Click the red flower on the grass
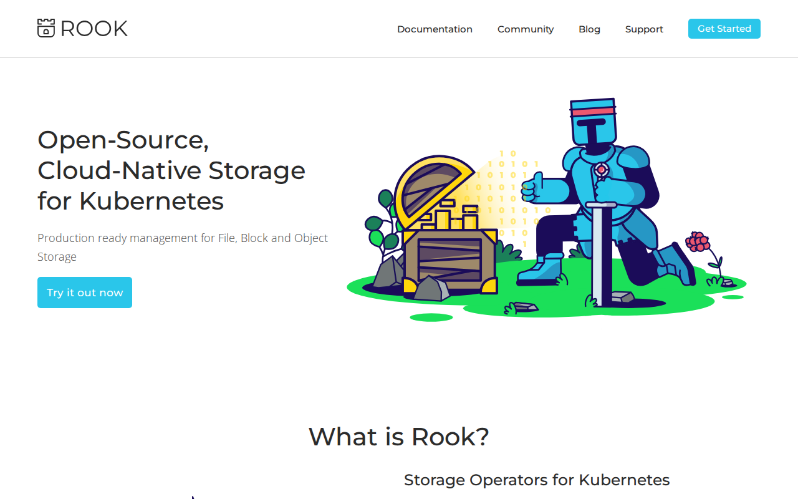Image resolution: width=798 pixels, height=499 pixels. tap(697, 241)
